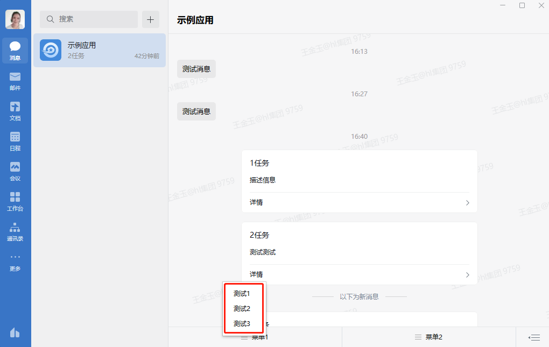Select 测试1 from the popup menu
549x347 pixels.
point(242,294)
